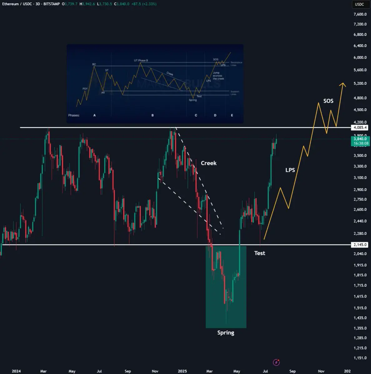This screenshot has width=371, height=374.
Task: Click the Wyckoff schematic inset image
Action: 155,84
